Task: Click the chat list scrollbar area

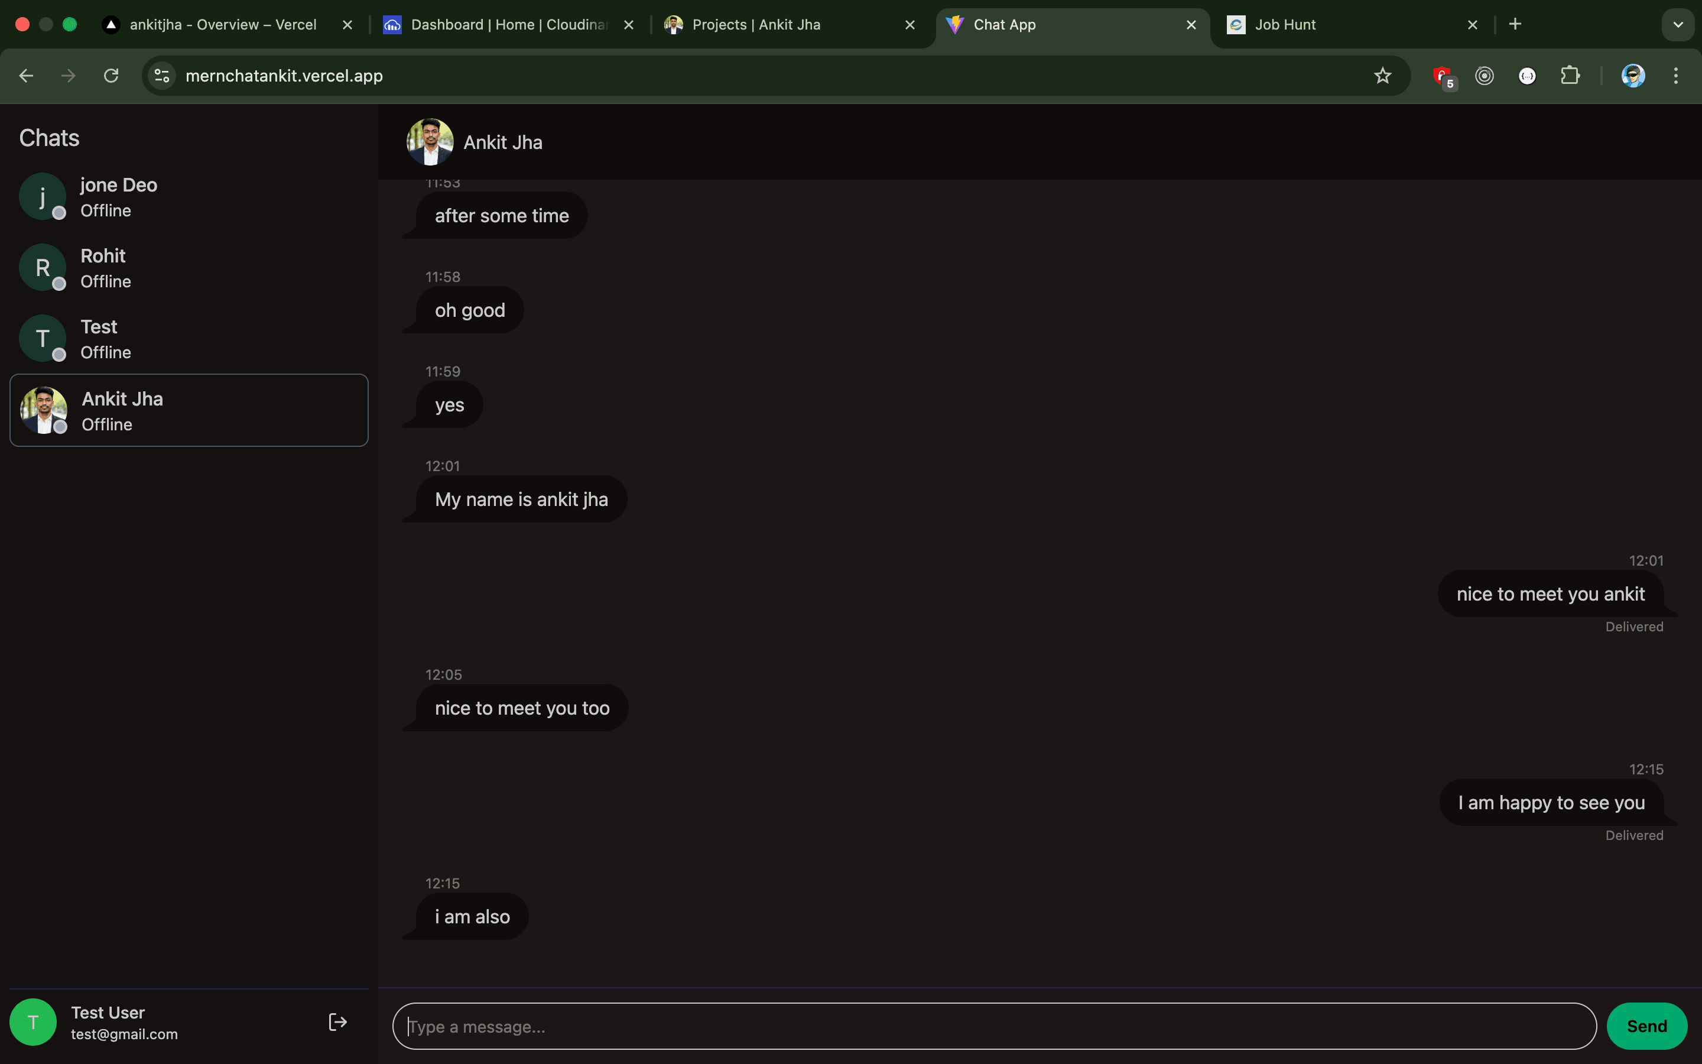Action: (373, 563)
